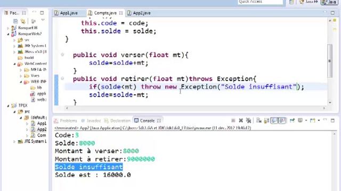Maximize the editor area
Viewport: 341px width, 191px height.
point(332,13)
